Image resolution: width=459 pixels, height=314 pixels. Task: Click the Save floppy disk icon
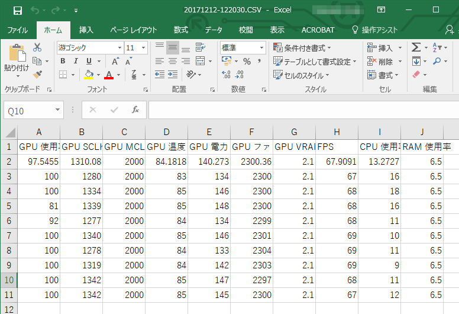click(17, 10)
